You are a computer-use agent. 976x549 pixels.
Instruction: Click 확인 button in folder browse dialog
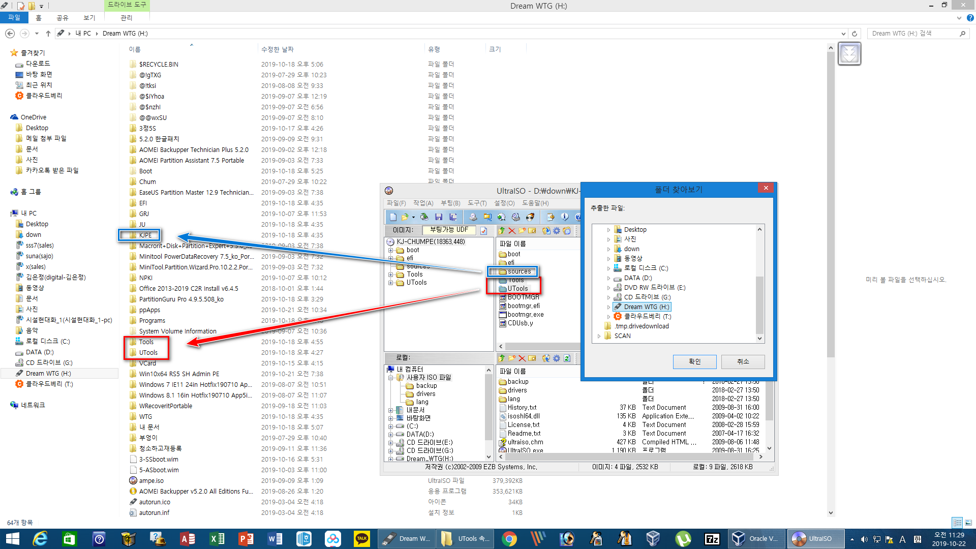point(694,361)
